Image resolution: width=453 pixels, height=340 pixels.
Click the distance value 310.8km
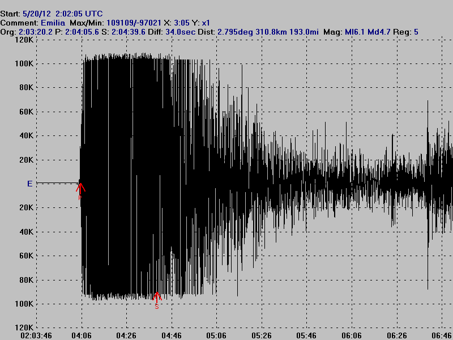(x=271, y=32)
